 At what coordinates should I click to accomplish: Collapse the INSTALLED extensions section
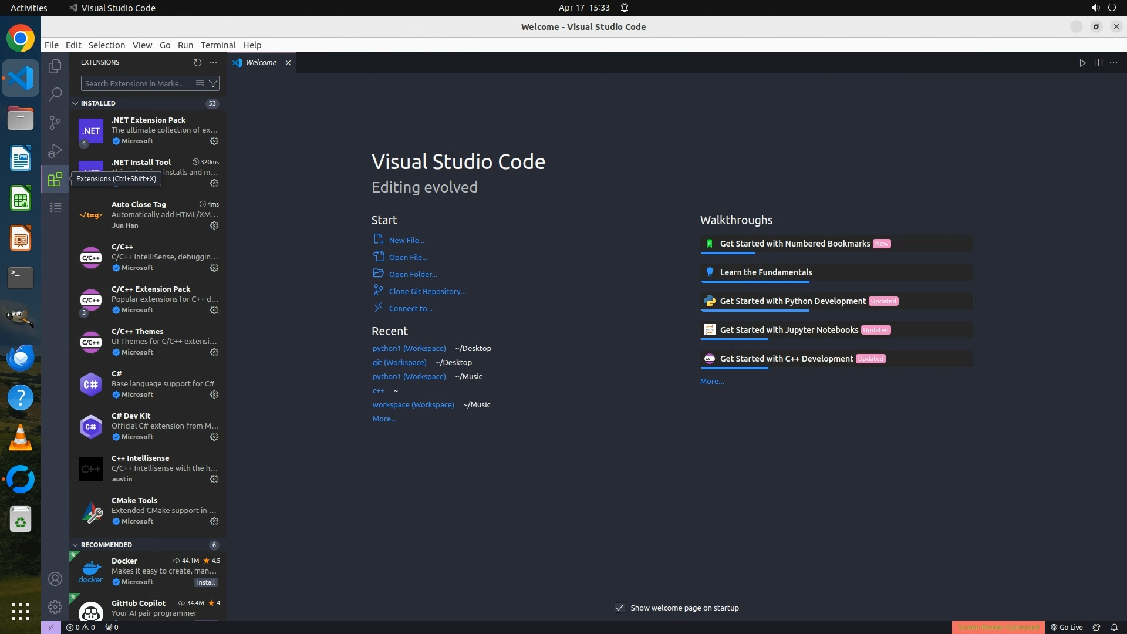(75, 103)
